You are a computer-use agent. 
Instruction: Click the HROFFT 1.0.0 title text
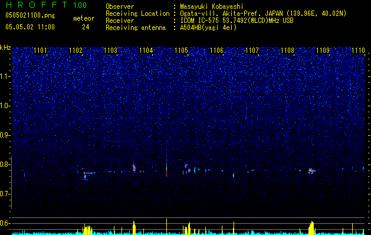point(47,5)
